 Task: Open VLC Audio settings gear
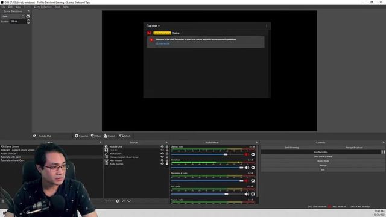[x=253, y=194]
